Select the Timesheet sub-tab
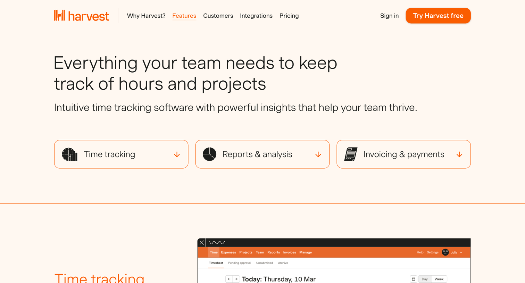 point(216,263)
